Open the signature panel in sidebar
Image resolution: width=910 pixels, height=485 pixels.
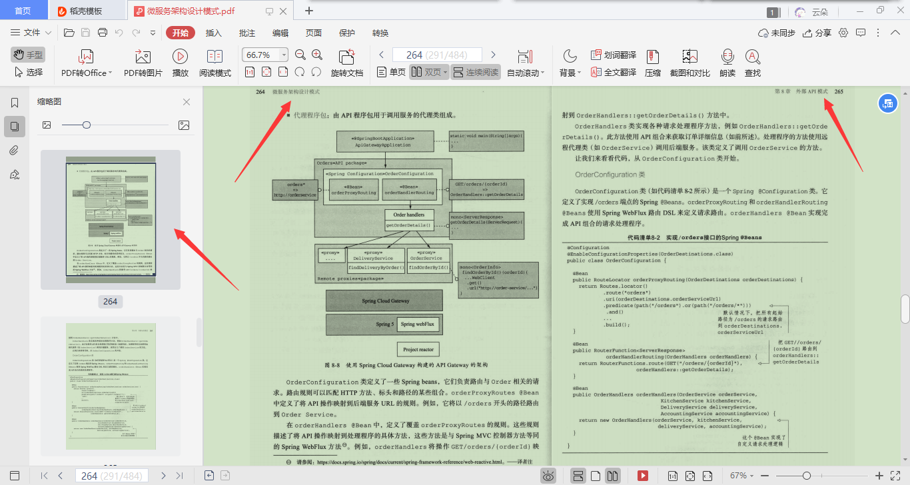click(x=15, y=174)
